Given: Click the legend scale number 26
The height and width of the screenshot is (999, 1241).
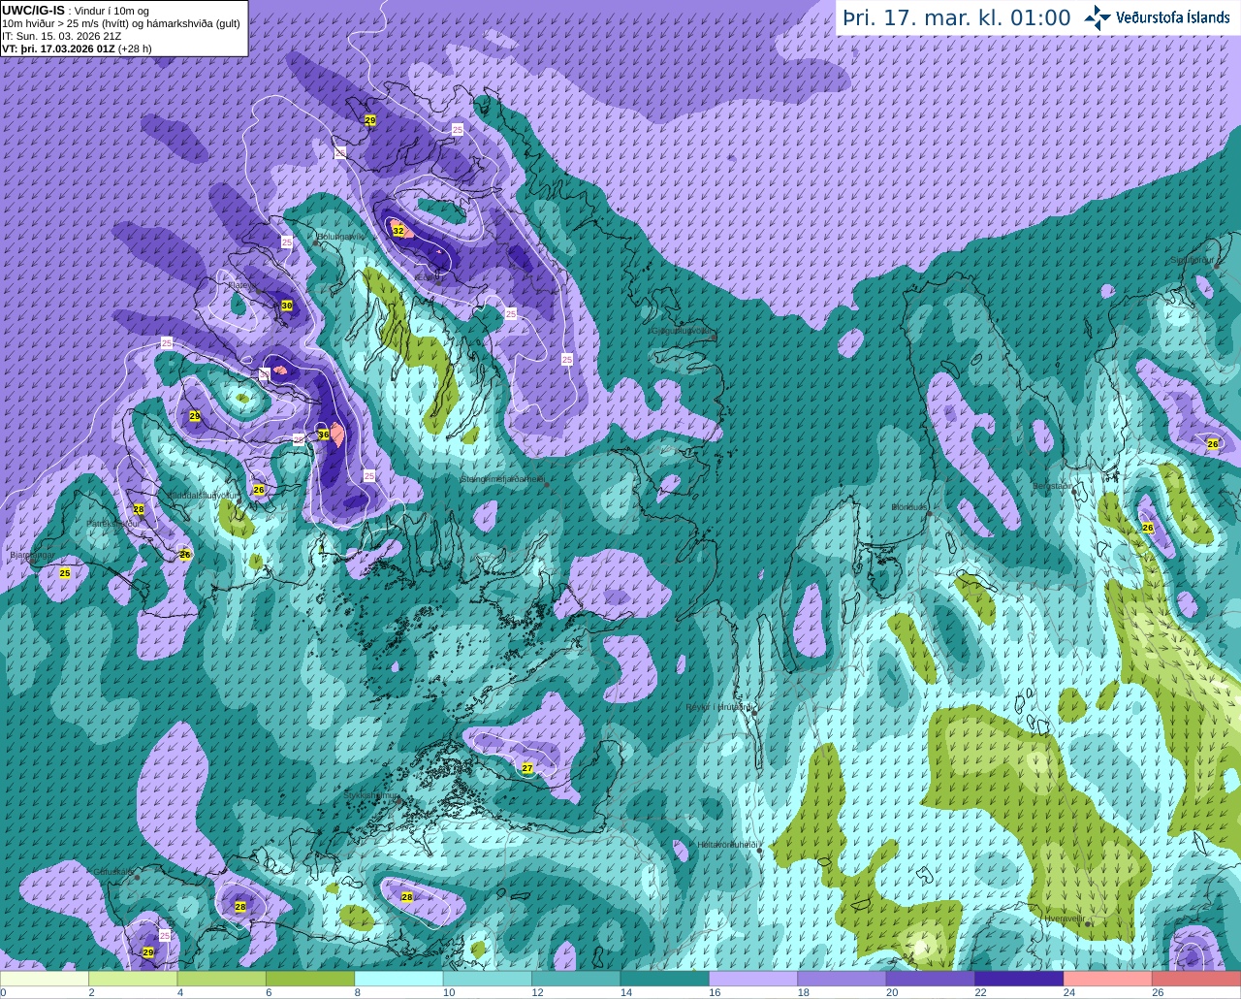Looking at the screenshot, I should coord(1158,992).
